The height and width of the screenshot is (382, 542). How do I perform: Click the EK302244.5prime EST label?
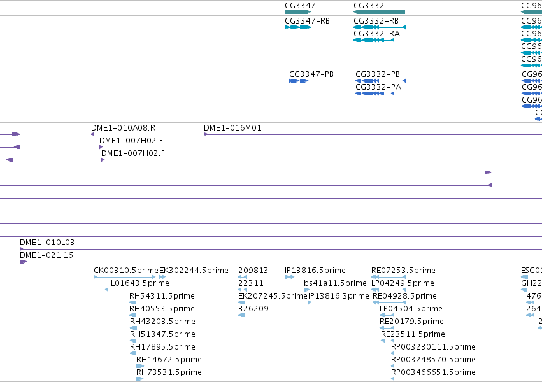194,271
